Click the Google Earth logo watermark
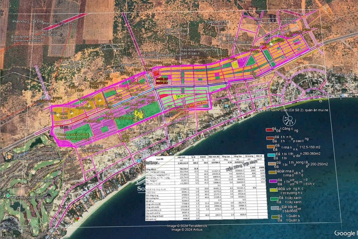The image size is (358, 239). pyautogui.click(x=345, y=233)
